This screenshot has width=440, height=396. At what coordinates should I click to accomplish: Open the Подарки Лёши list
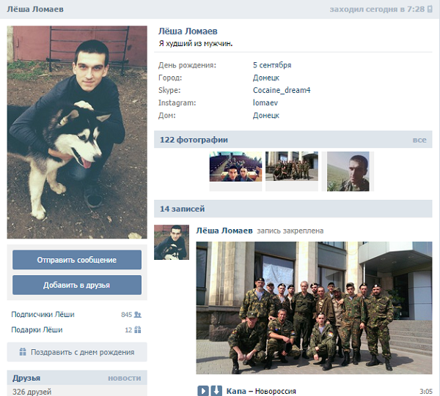coord(37,329)
